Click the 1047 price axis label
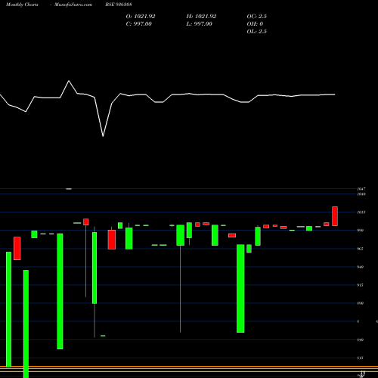The height and width of the screenshot is (378, 378). [361, 189]
